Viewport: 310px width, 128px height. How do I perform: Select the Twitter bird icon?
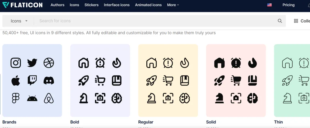[32, 63]
